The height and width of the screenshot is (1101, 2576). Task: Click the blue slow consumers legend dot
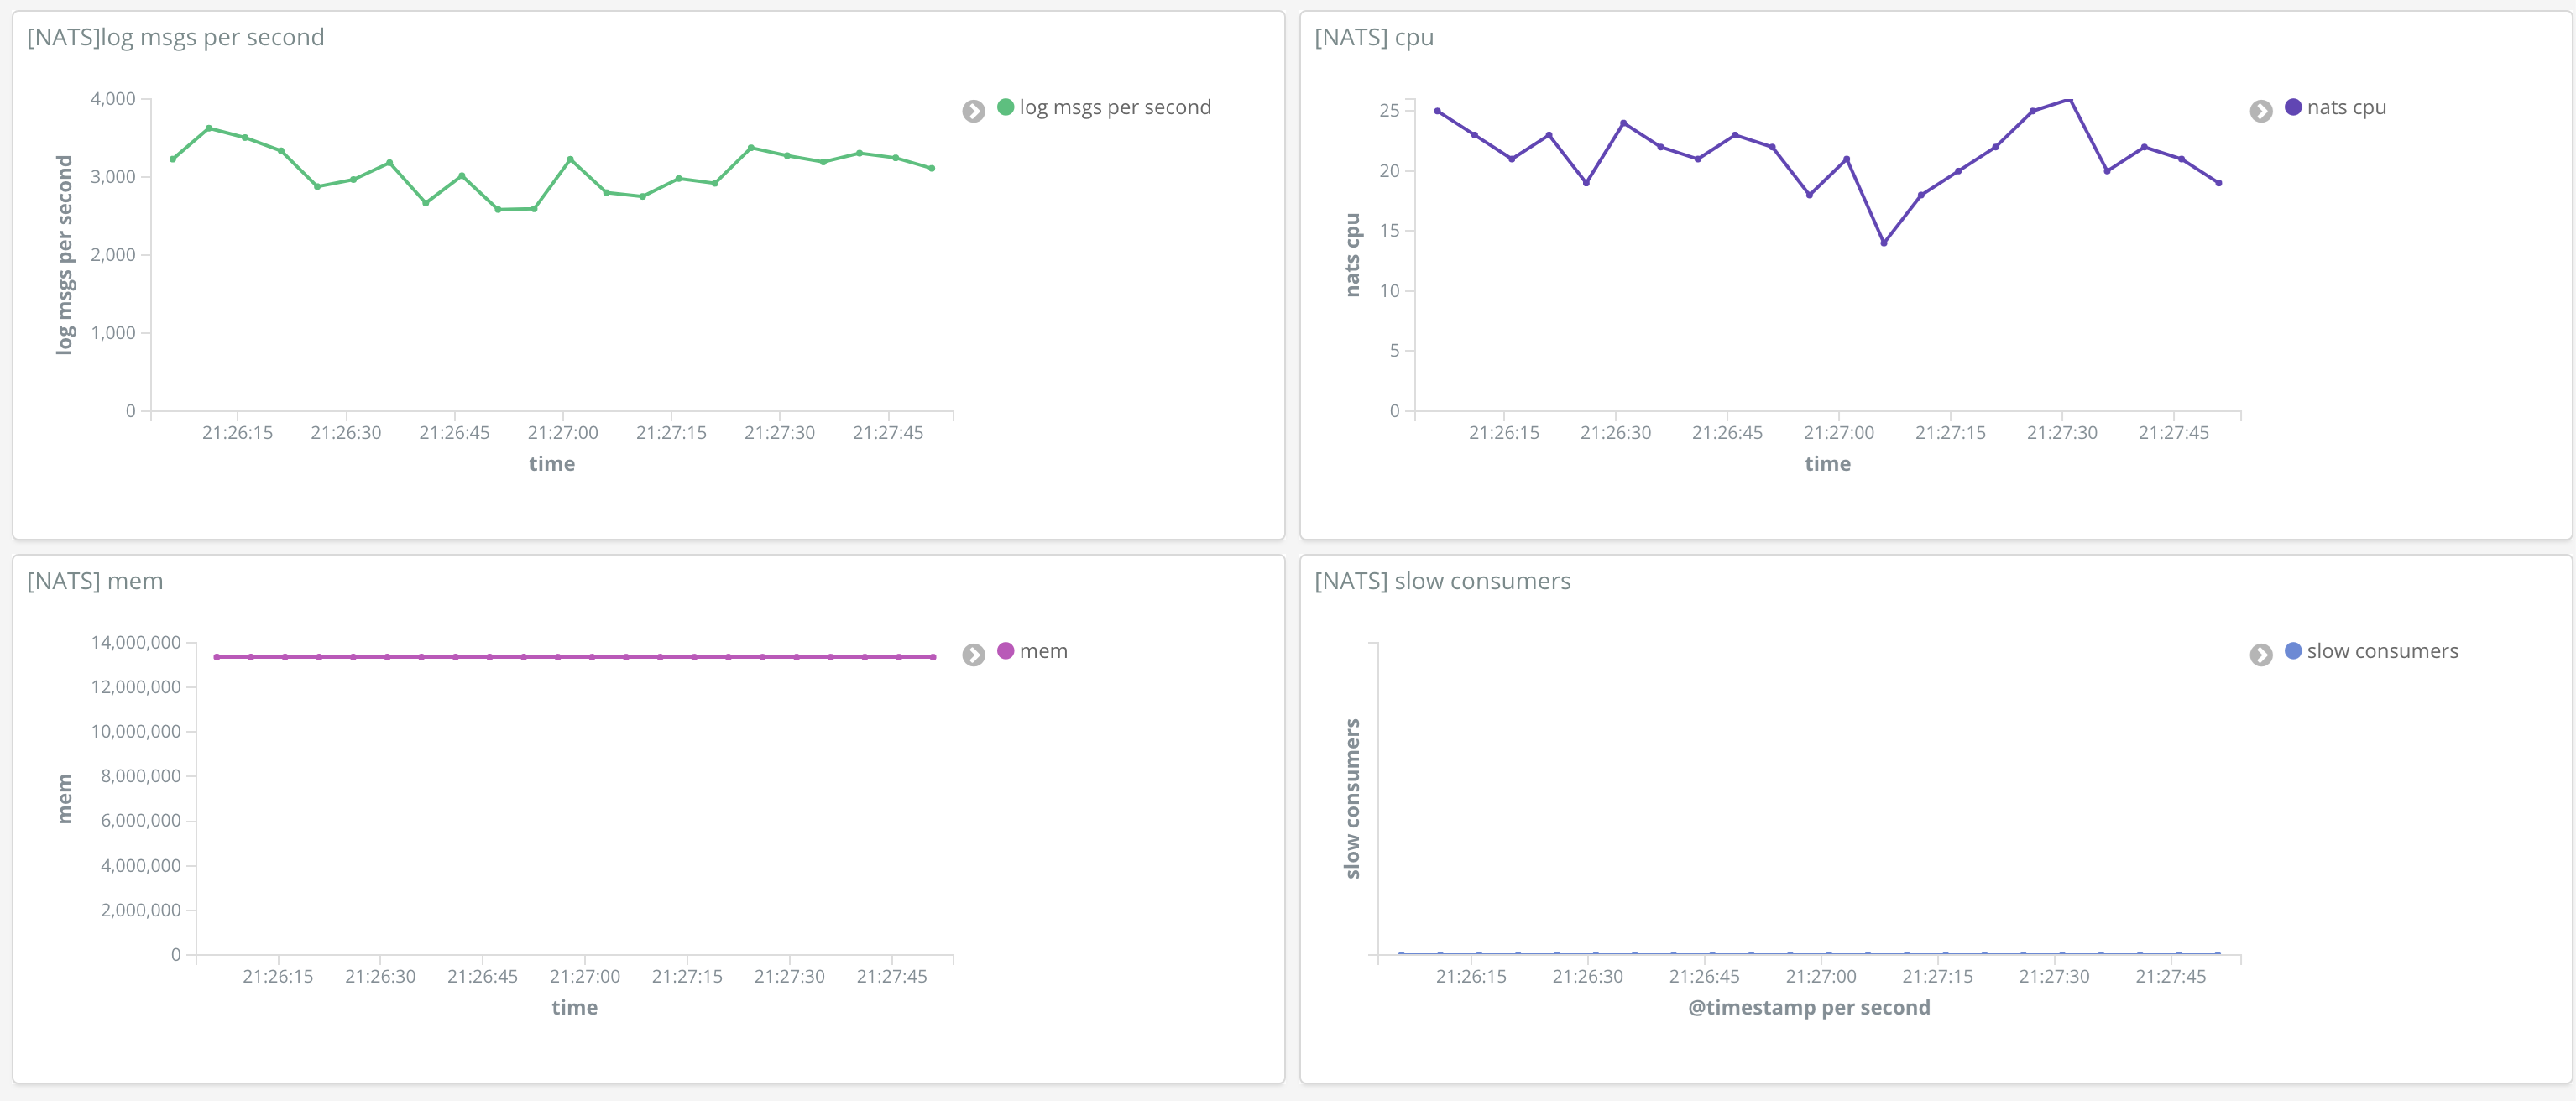pyautogui.click(x=2293, y=651)
